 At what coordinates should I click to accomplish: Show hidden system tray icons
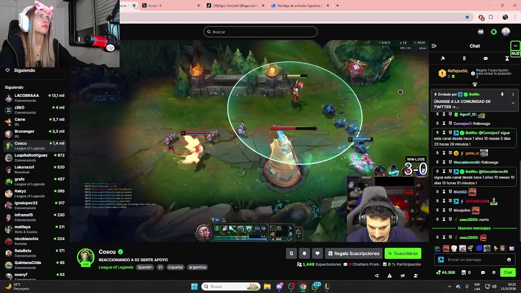449,286
